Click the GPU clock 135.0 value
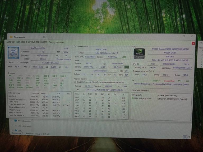 [144, 75]
